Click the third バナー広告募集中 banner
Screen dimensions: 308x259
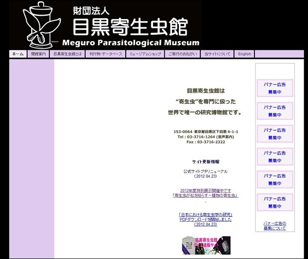click(275, 134)
